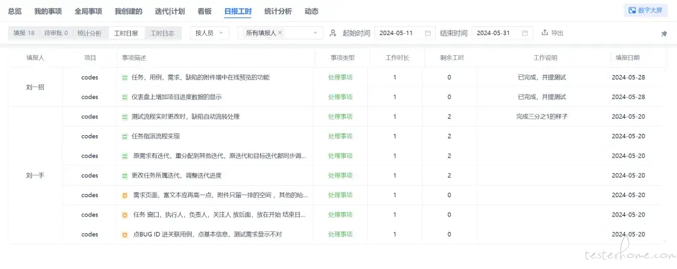This screenshot has width=677, height=269.
Task: Open item 任务指派流程实现
Action: 155,136
